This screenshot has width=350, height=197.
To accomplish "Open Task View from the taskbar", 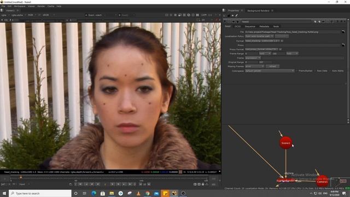I will click(85, 193).
